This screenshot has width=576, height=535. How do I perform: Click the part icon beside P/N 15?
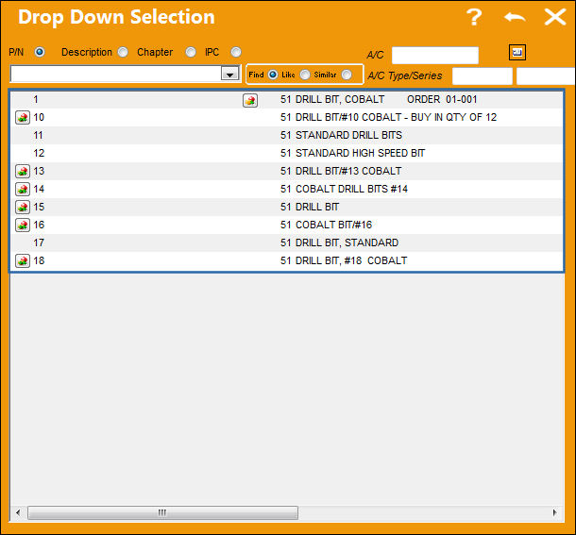tap(23, 207)
